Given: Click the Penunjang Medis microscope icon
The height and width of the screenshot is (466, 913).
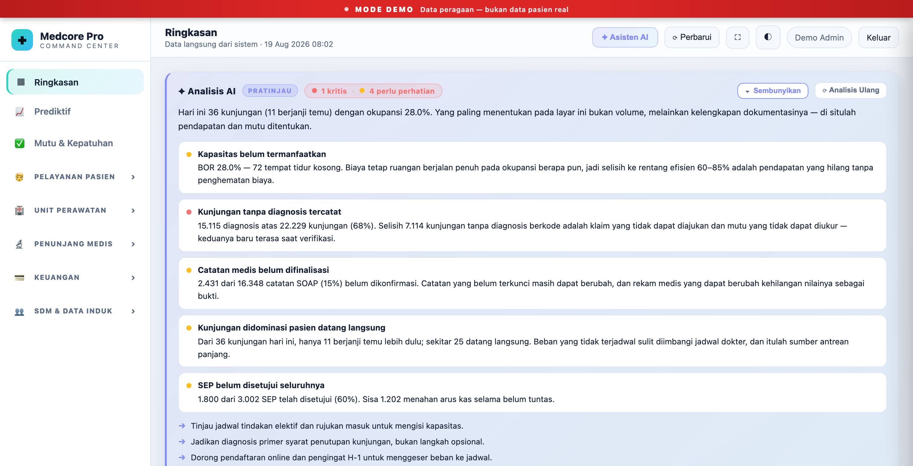Looking at the screenshot, I should 19,244.
